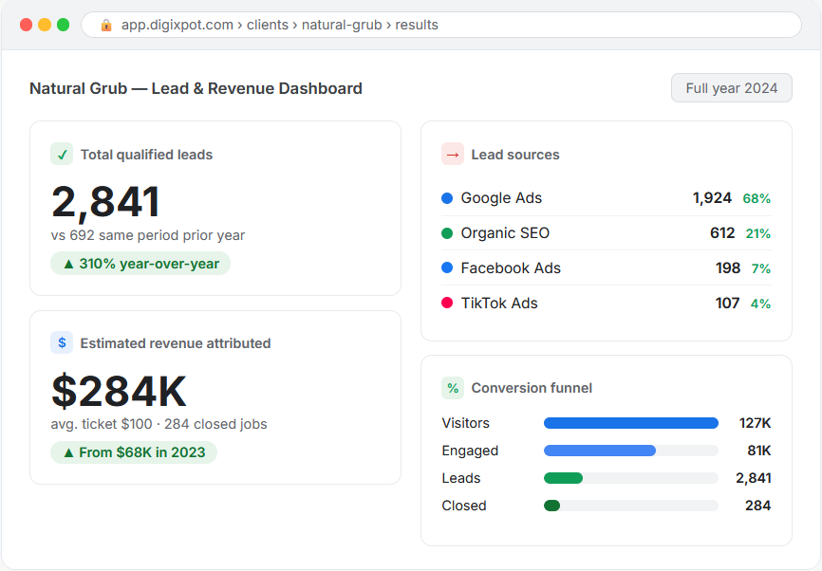Click the $284K revenue figure
The height and width of the screenshot is (571, 822).
pyautogui.click(x=119, y=392)
